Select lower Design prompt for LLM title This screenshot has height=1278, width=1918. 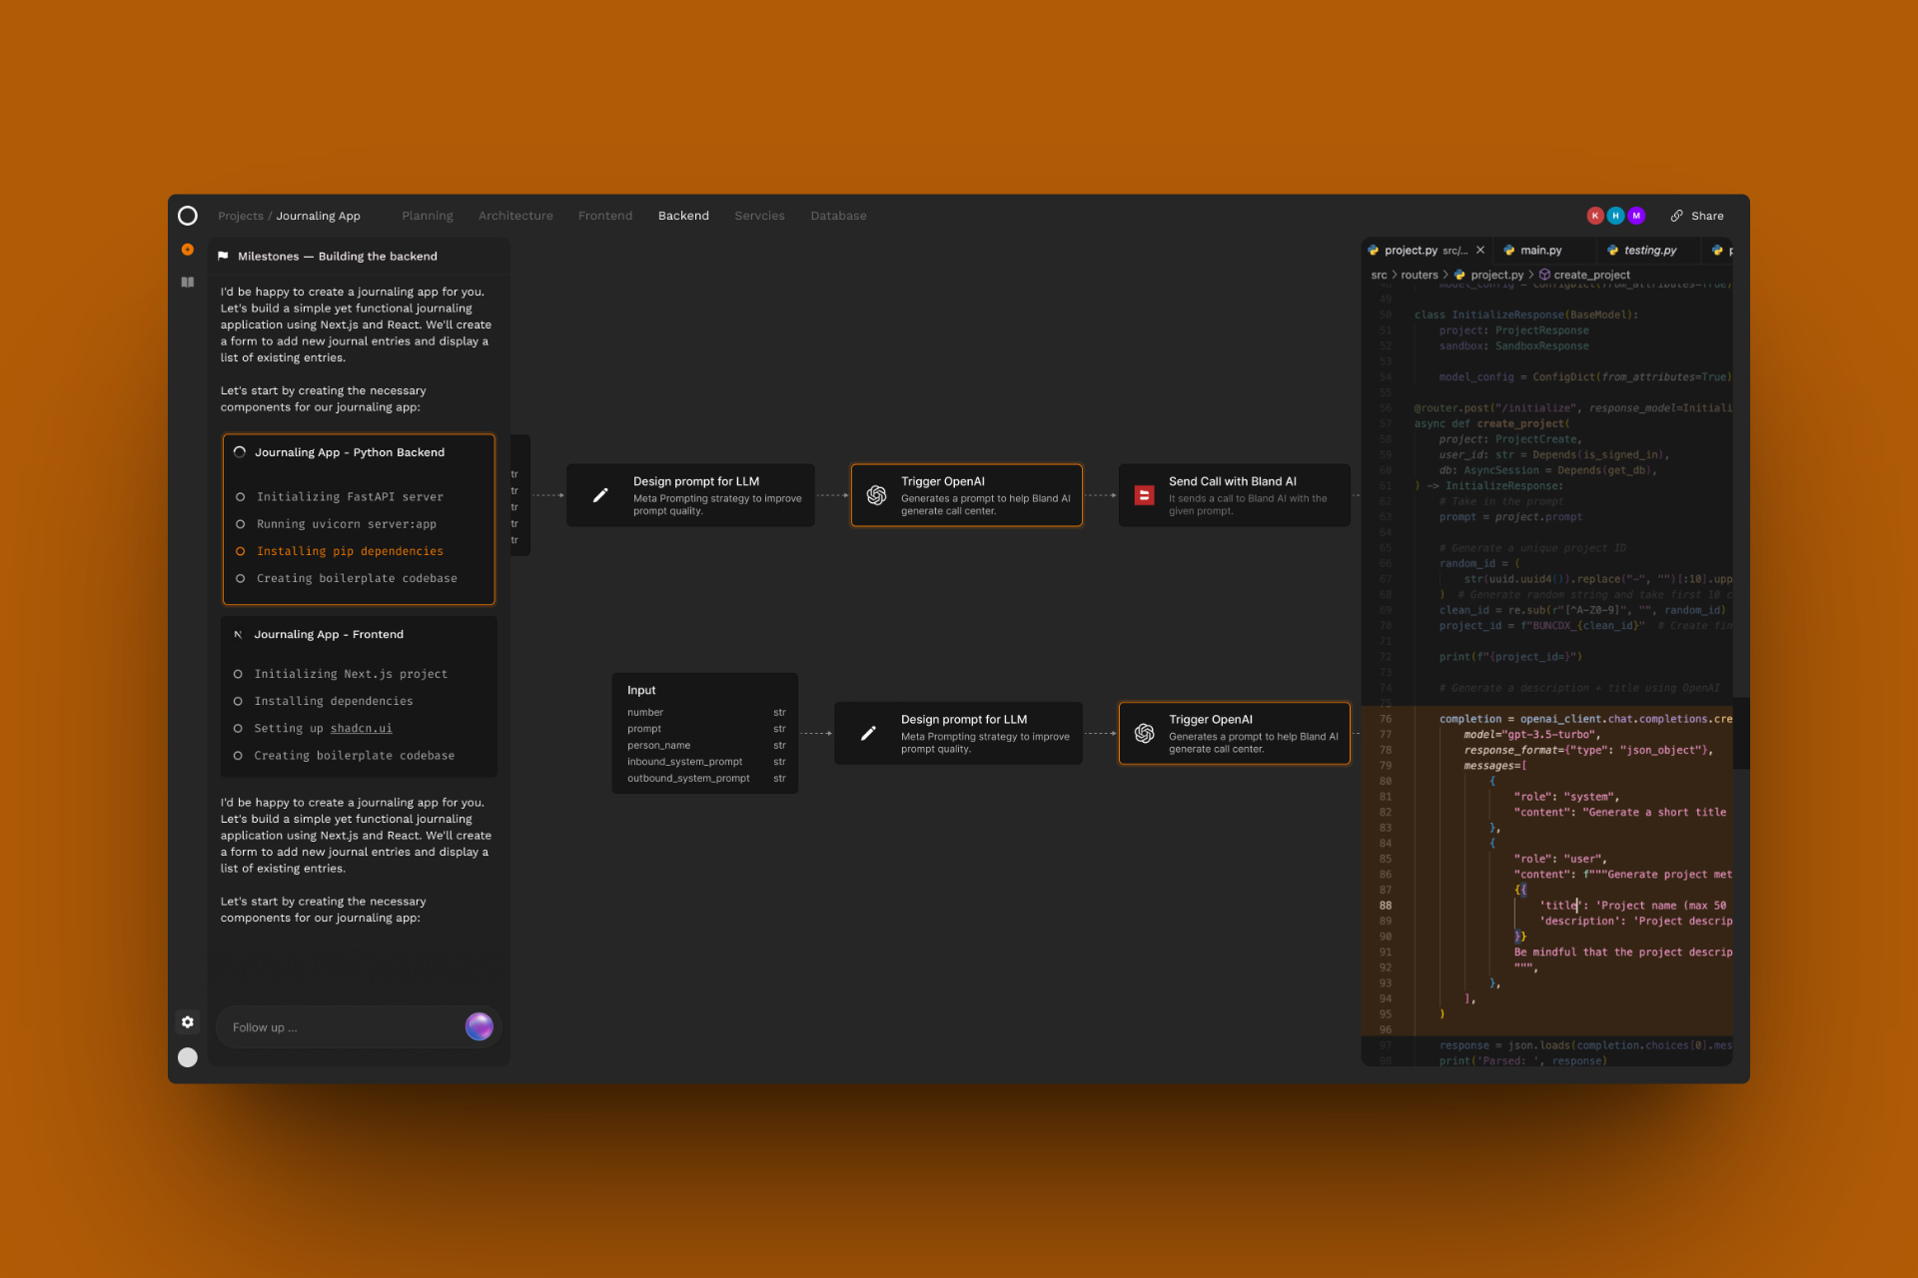(964, 719)
